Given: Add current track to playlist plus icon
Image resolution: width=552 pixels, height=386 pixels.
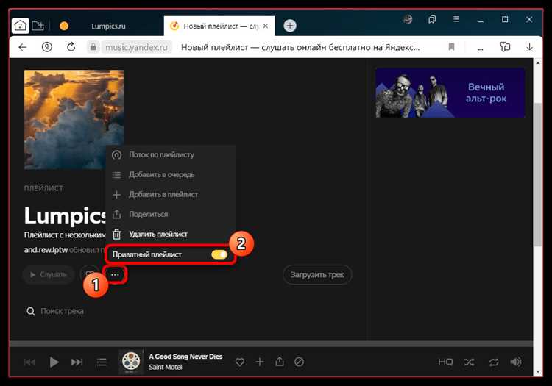Looking at the screenshot, I should coord(260,362).
